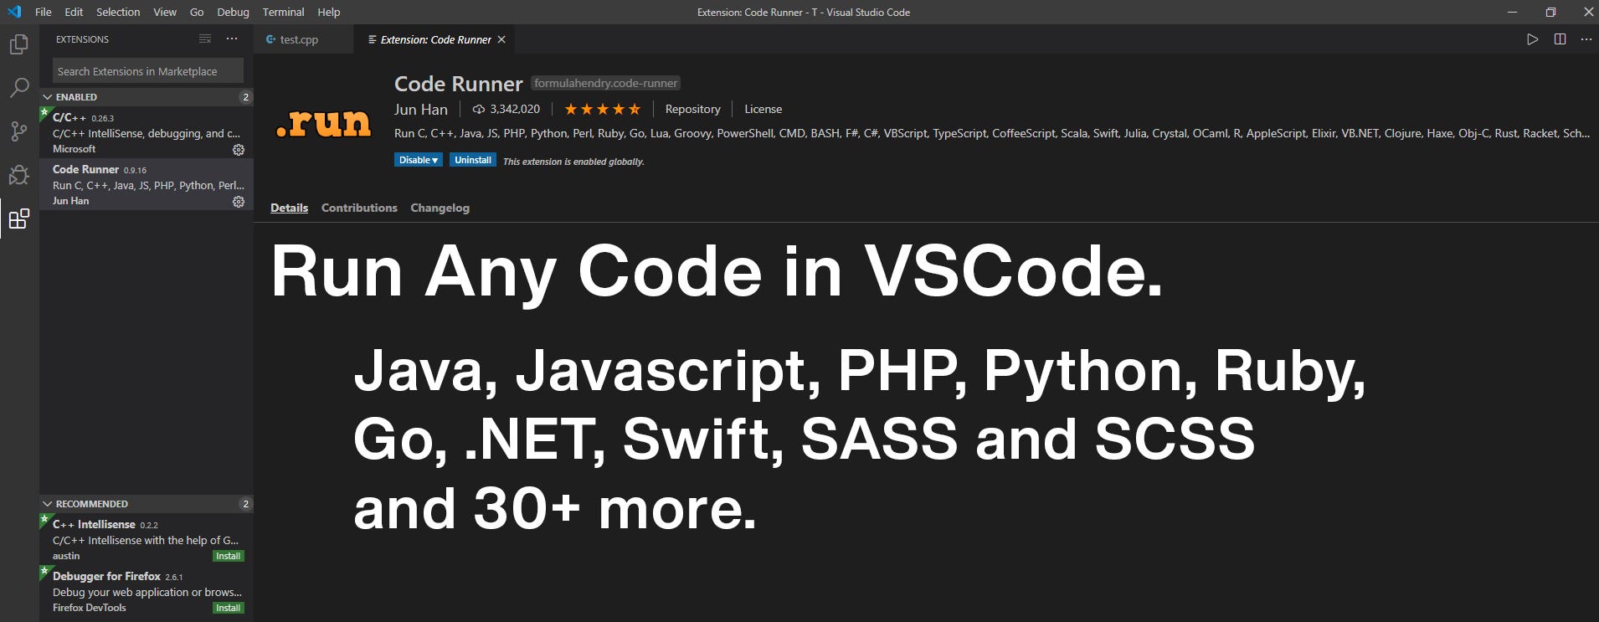This screenshot has height=622, width=1599.
Task: Open the gear menu for Code Runner extension
Action: click(239, 201)
